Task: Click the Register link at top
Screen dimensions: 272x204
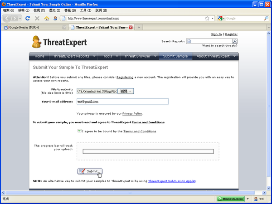Action: coord(231,34)
